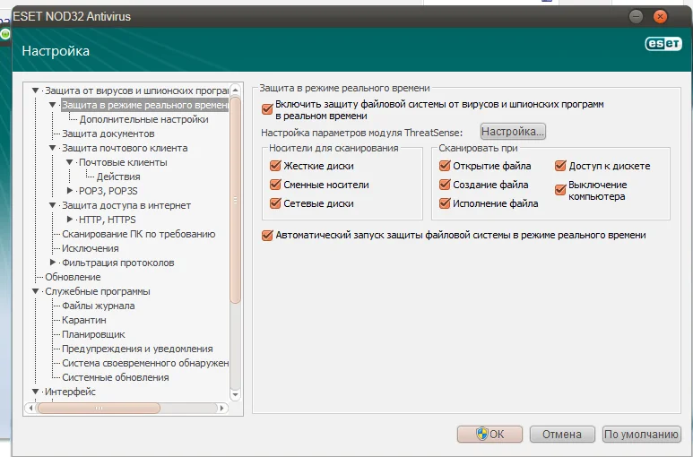Screen dimensions: 693x457
Task: Click tree vertical scrollbar down arrow
Action: pyautogui.click(x=236, y=394)
